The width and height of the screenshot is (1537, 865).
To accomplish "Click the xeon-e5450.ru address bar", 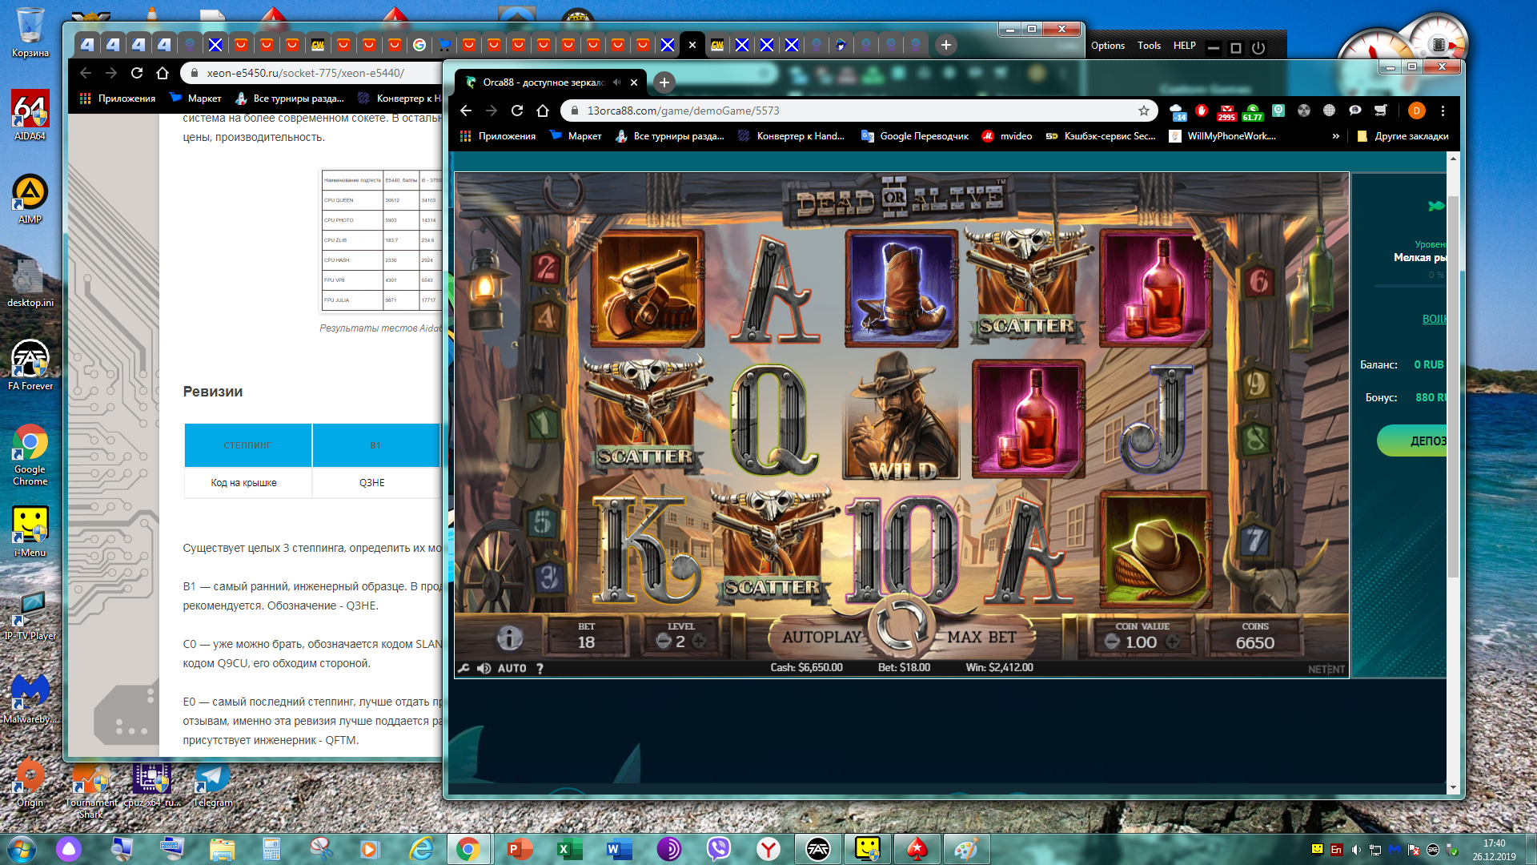I will click(312, 73).
